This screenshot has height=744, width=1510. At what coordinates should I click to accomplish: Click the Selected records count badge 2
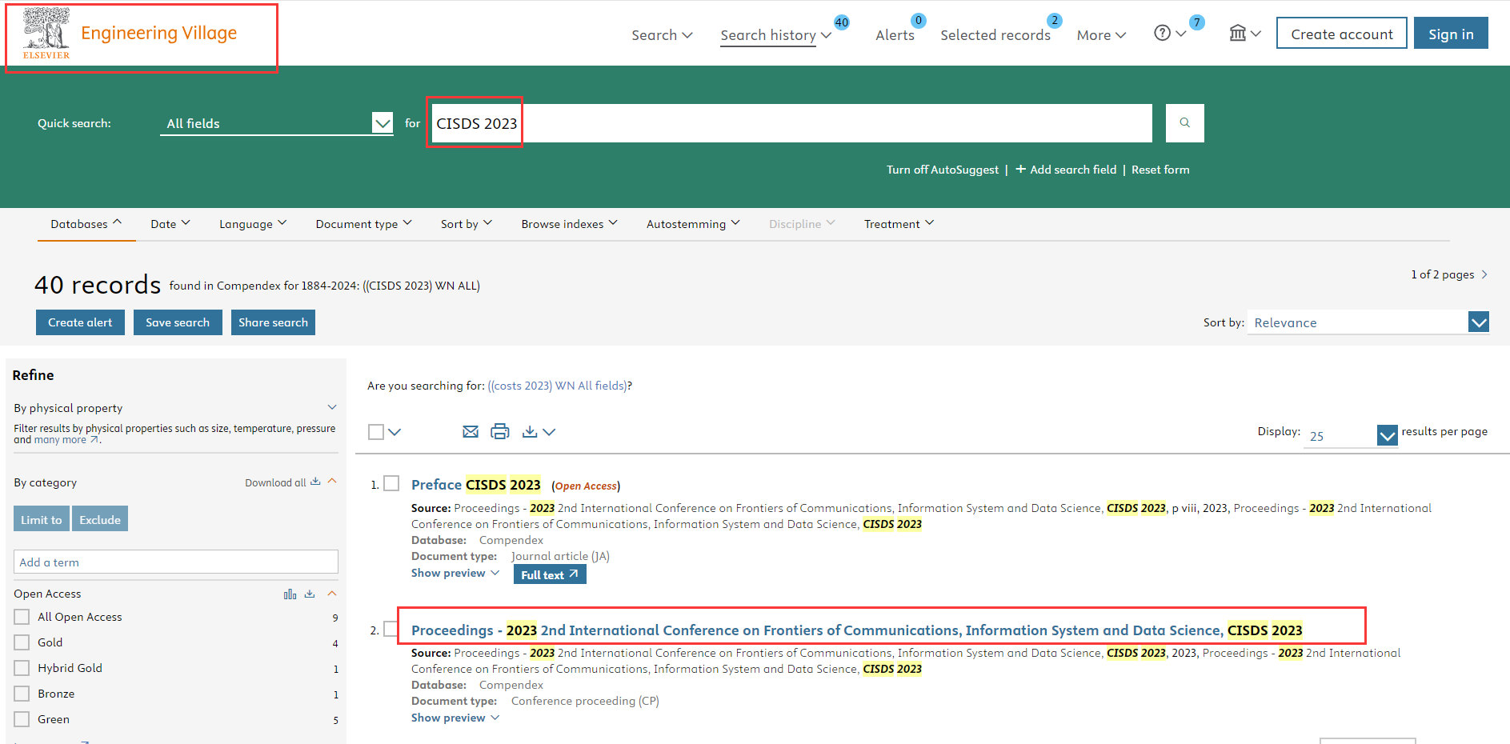[1055, 20]
